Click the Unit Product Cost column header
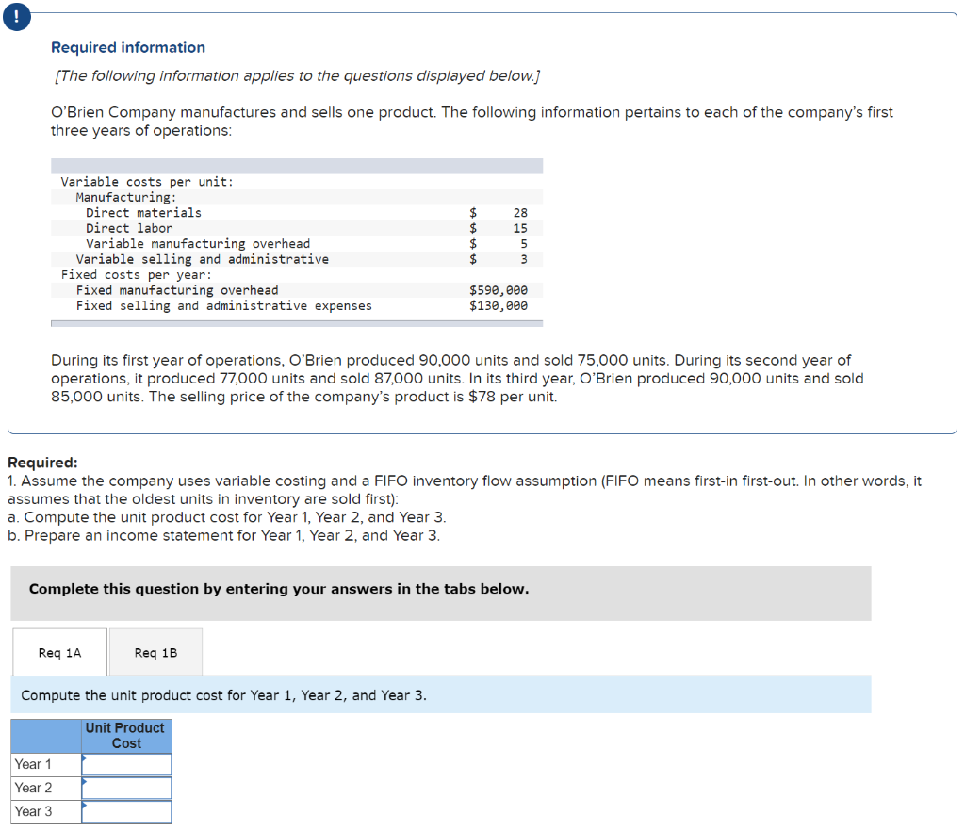The height and width of the screenshot is (831, 965). pos(127,736)
